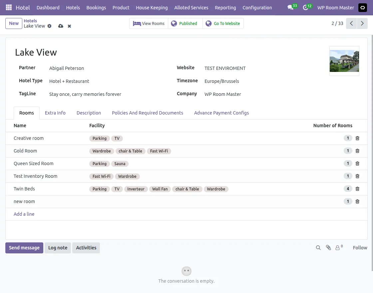Open the apps grid menu icon

[x=9, y=7]
